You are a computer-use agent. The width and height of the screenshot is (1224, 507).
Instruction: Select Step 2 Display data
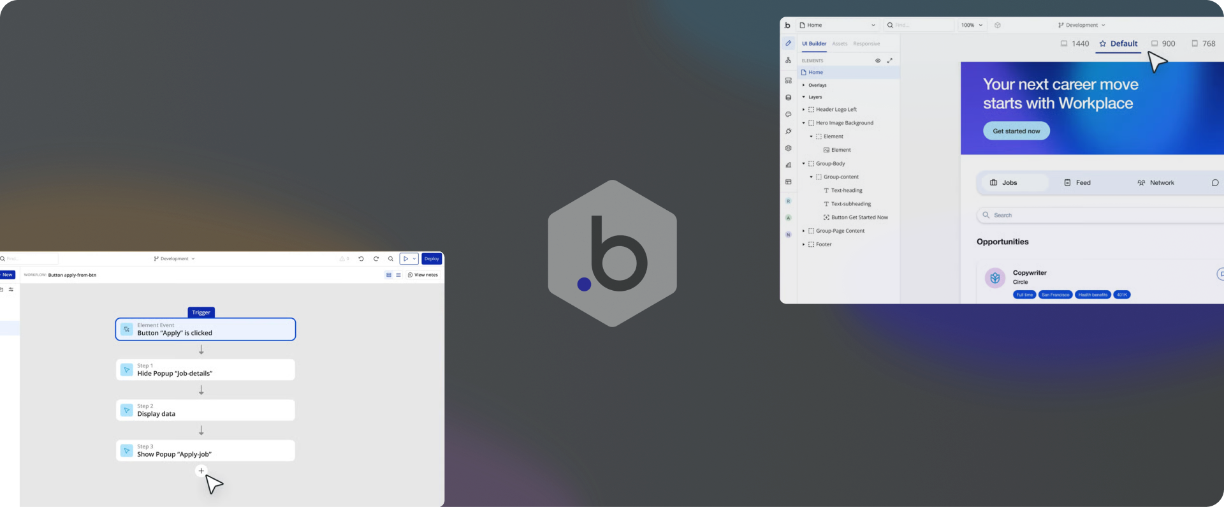point(205,410)
